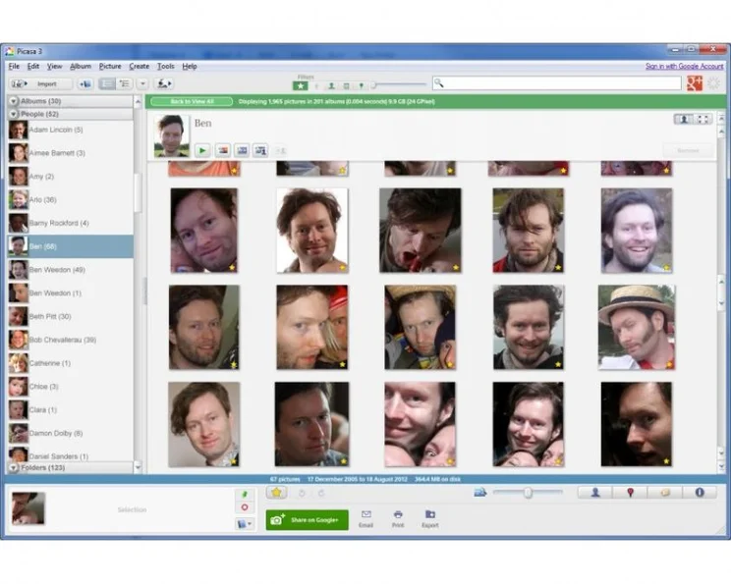
Task: Collapse the Albums (30) section
Action: 14,101
